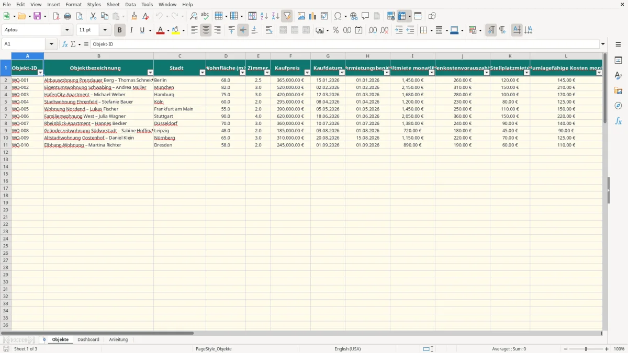This screenshot has width=628, height=353.
Task: Open Zimmer column filter dropdown
Action: coord(267,73)
